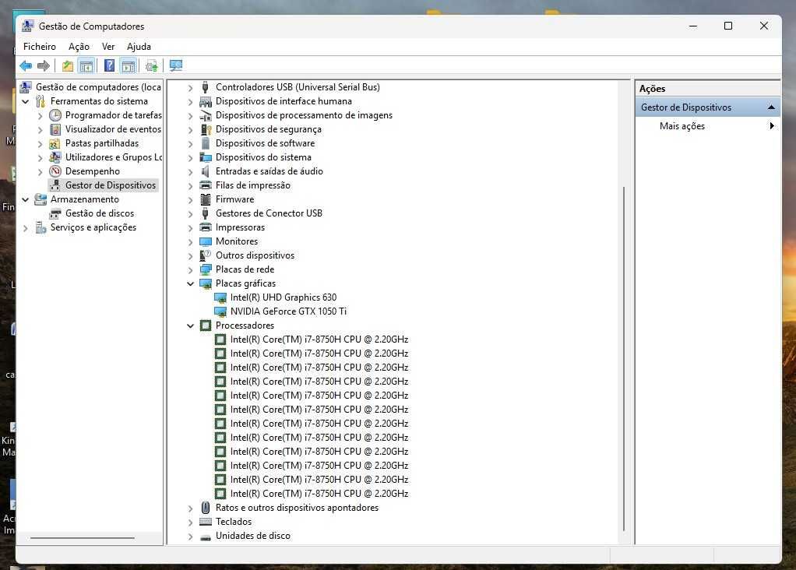The width and height of the screenshot is (796, 570).
Task: Collapse the Placas gráficas category
Action: 190,283
